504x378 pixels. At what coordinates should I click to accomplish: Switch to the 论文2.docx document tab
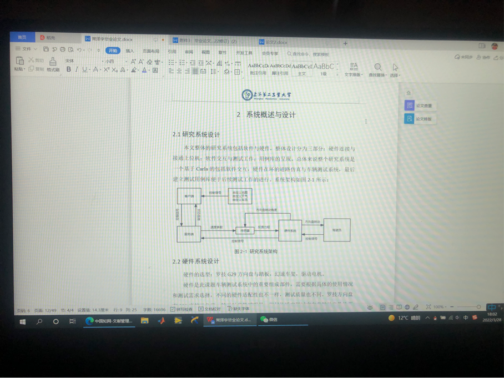(x=276, y=42)
